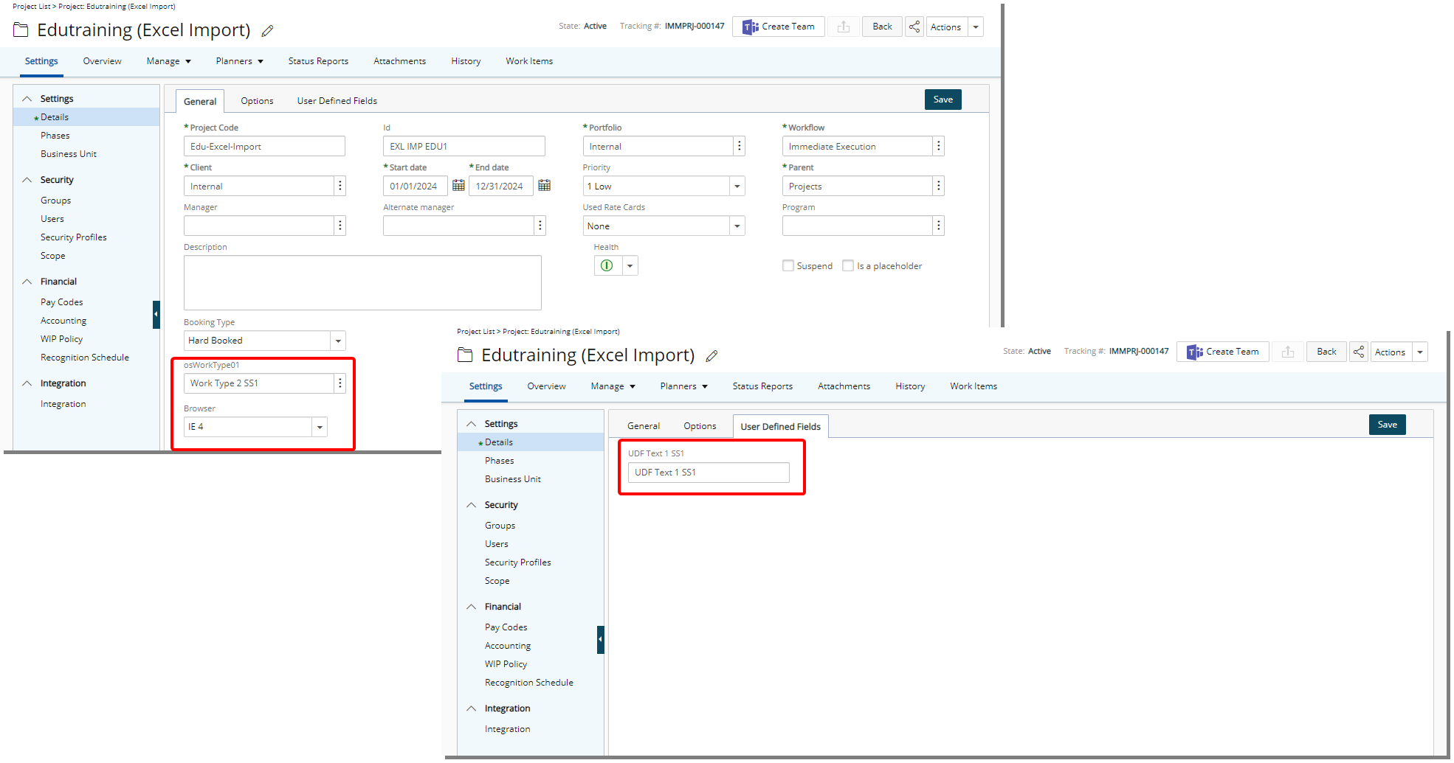
Task: Click the Workflow field's three-dot lookup icon
Action: [938, 146]
